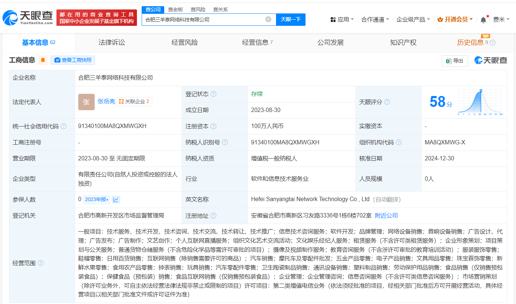This screenshot has height=304, width=516.
Task: Expand the 企业级产品 dropdown
Action: (x=413, y=19)
